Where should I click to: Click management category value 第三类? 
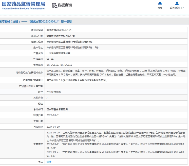(50, 59)
